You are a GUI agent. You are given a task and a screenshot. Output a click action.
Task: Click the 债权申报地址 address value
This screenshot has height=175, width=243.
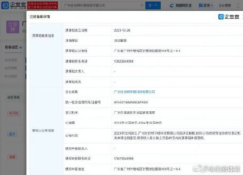point(147,169)
